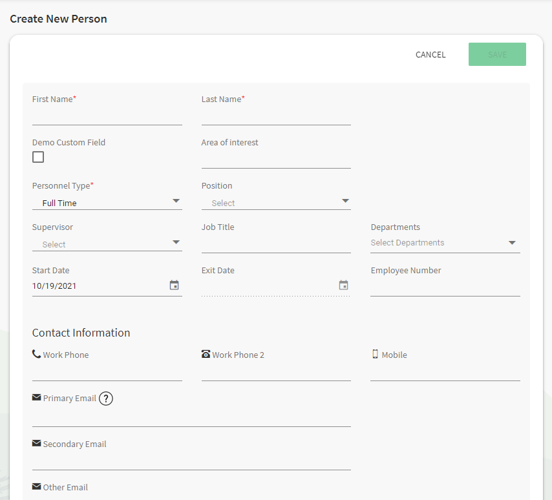
Task: Click the Primary Email help question mark
Action: (x=106, y=399)
